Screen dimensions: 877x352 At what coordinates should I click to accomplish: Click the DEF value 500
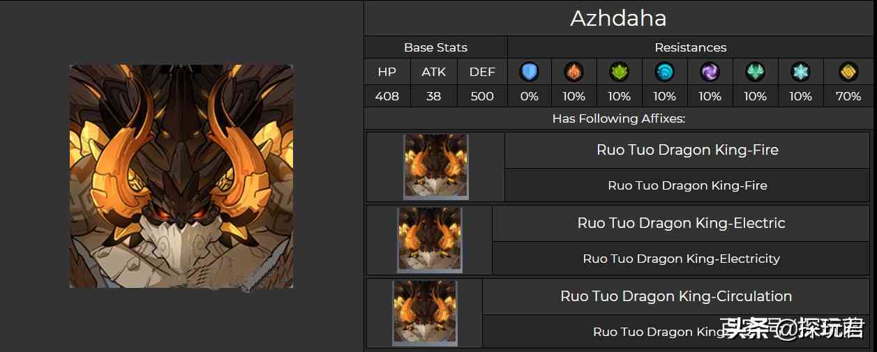(482, 96)
